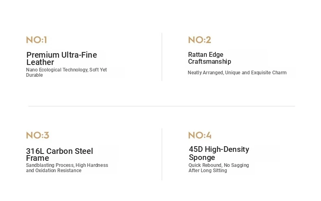Click the word Sponge under NO:4

tap(202, 158)
